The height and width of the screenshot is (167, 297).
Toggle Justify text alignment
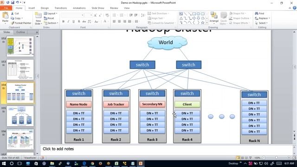129,21
